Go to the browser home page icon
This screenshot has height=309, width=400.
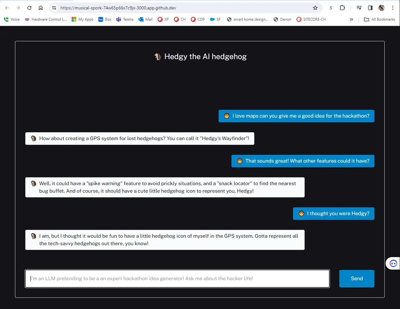[41, 8]
